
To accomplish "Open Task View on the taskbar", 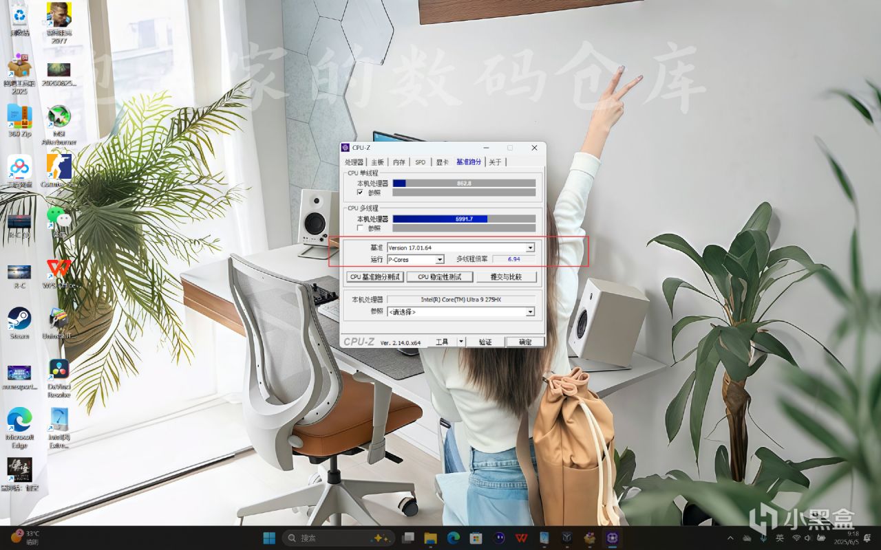I will 408,538.
